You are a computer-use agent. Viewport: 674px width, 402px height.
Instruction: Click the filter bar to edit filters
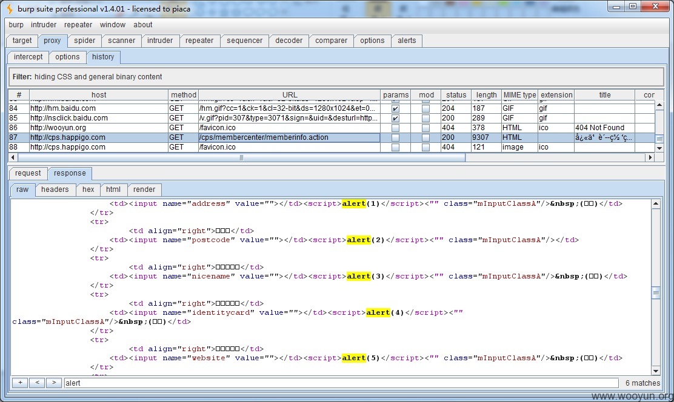point(336,77)
